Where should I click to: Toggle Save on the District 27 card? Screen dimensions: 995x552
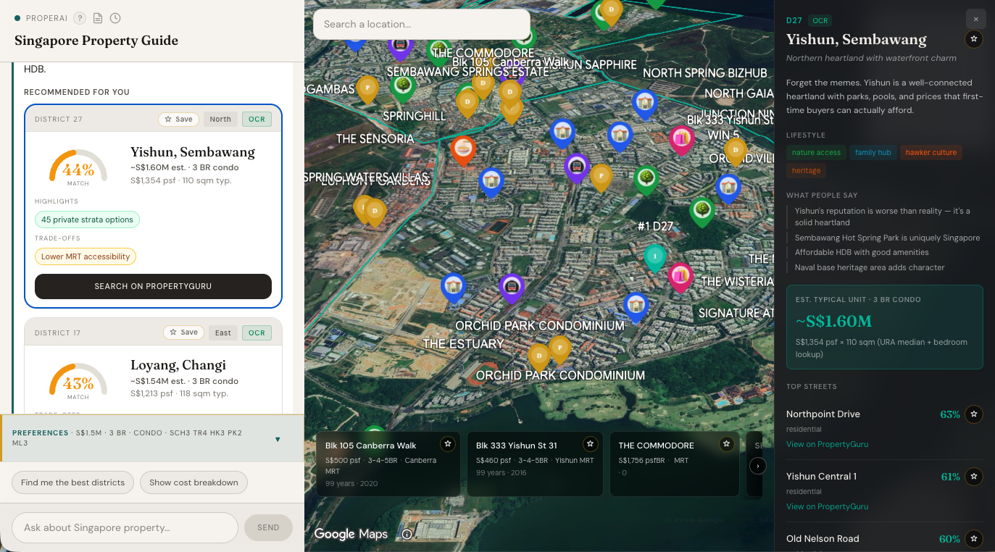[178, 120]
